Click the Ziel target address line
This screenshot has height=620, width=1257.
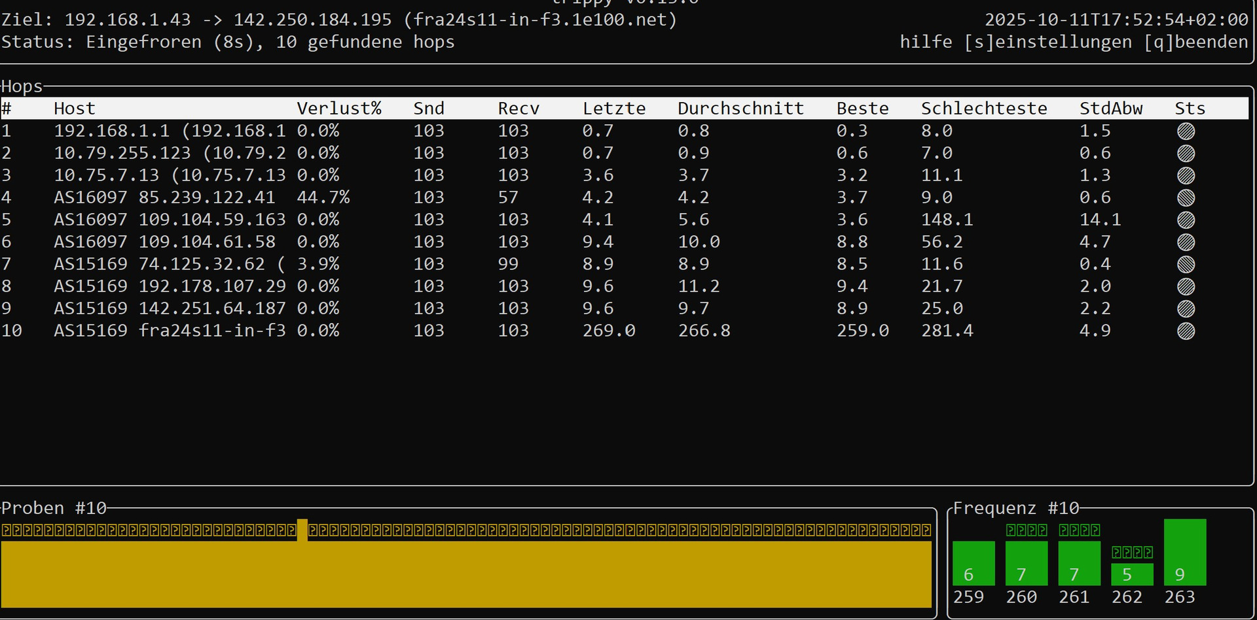pos(339,20)
